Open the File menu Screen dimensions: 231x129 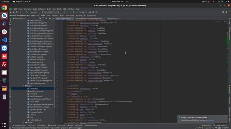point(11,9)
